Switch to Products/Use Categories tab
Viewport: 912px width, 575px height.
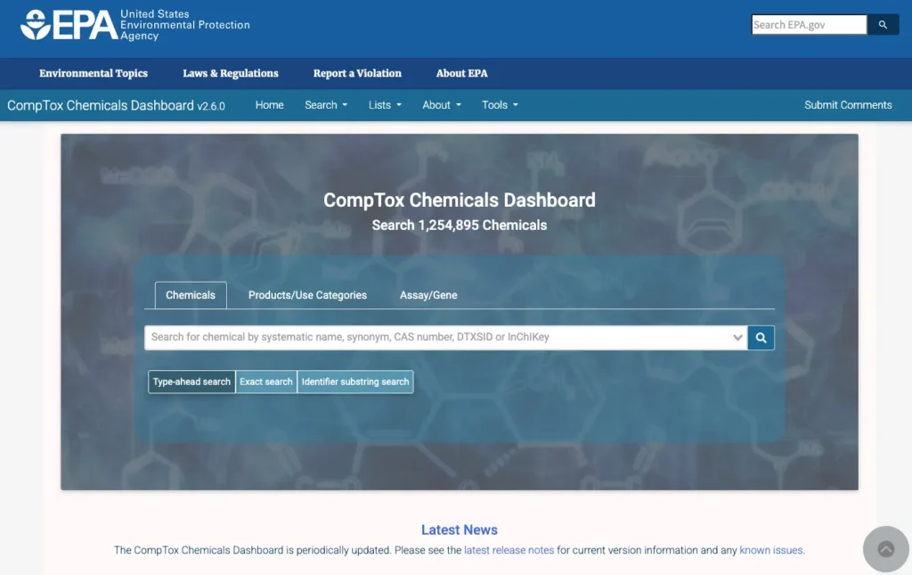[307, 295]
